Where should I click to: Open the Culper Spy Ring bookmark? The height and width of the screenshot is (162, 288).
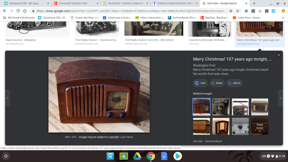[85, 18]
